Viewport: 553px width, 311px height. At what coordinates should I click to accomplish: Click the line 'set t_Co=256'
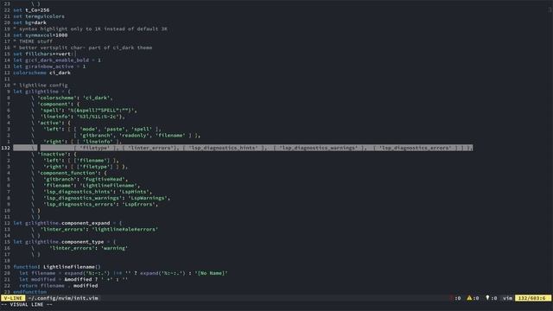pyautogui.click(x=31, y=10)
